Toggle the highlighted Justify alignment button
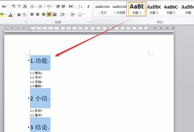This screenshot has width=194, height=132. [49, 14]
